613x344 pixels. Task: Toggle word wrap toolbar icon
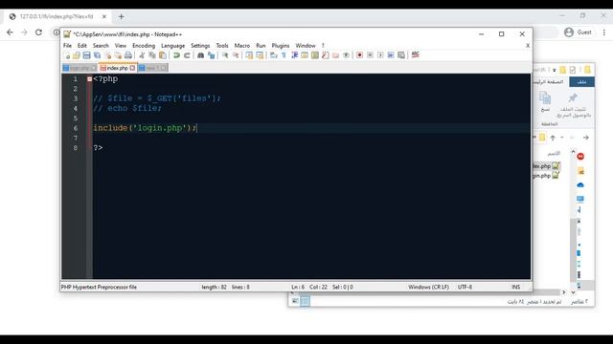tap(274, 55)
